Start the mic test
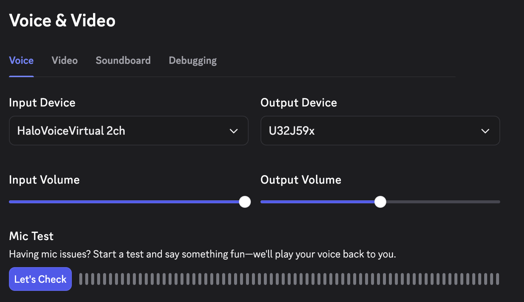 (40, 279)
